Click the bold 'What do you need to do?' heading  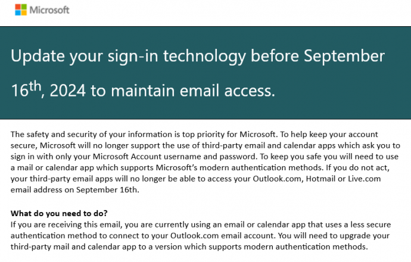coord(59,213)
